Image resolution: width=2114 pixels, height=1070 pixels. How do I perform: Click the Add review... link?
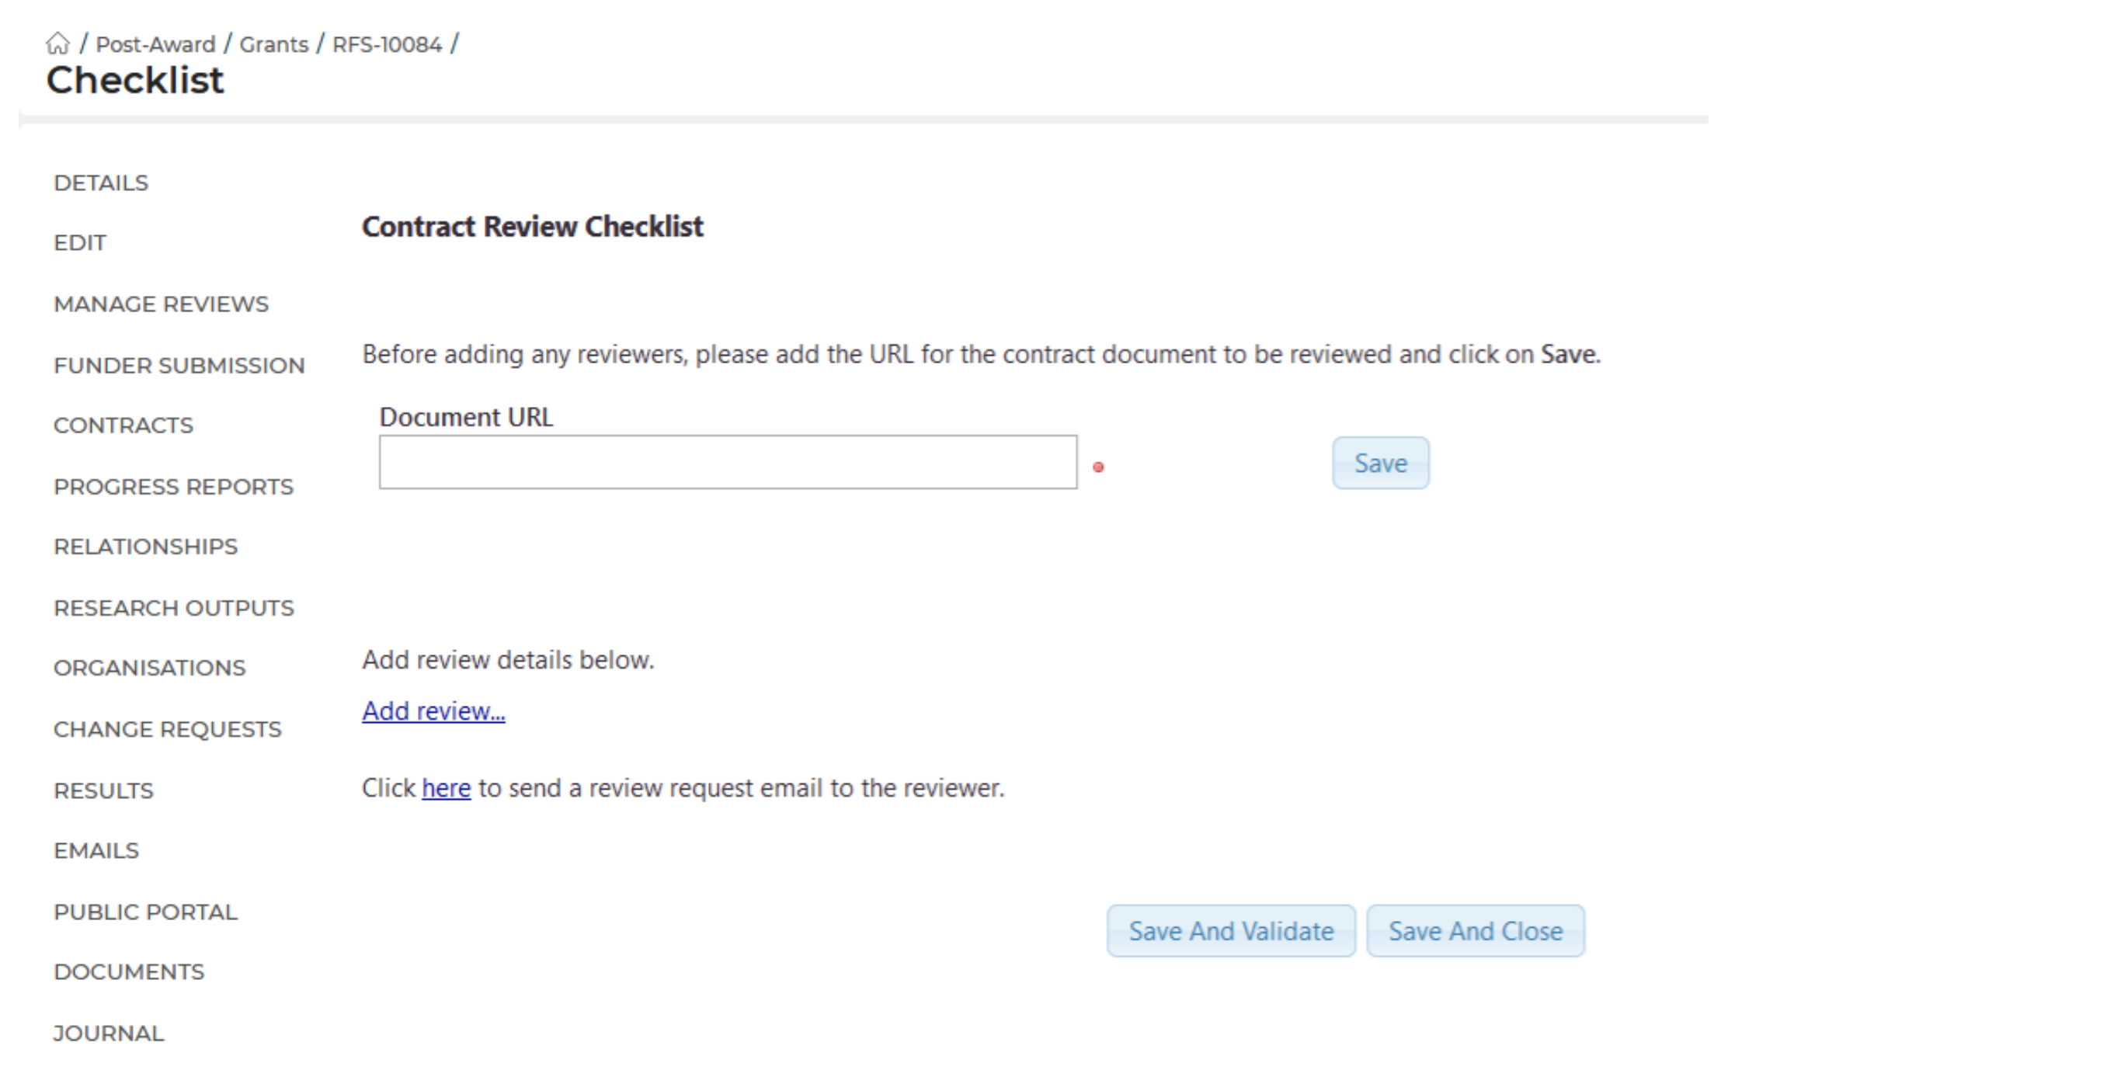point(433,711)
